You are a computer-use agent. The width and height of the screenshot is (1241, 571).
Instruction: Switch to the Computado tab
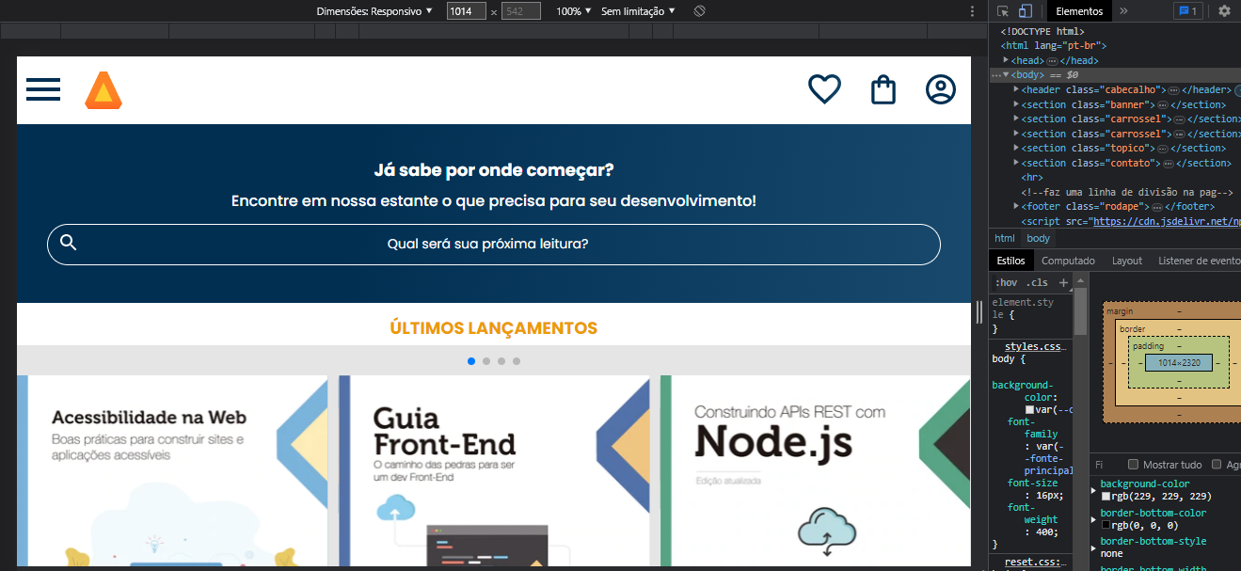click(x=1068, y=261)
